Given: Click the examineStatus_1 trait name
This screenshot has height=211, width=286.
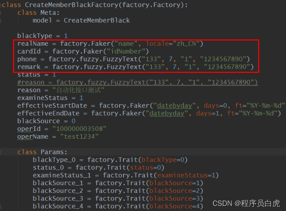Looking at the screenshot, I should pos(62,175).
